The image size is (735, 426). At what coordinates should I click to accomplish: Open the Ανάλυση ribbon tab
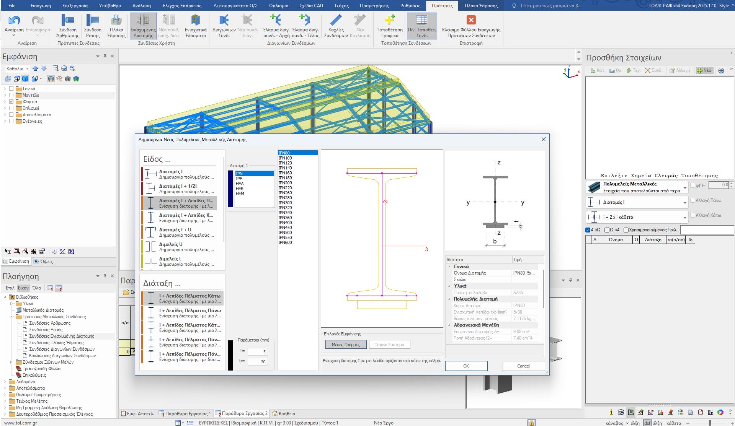(x=141, y=6)
